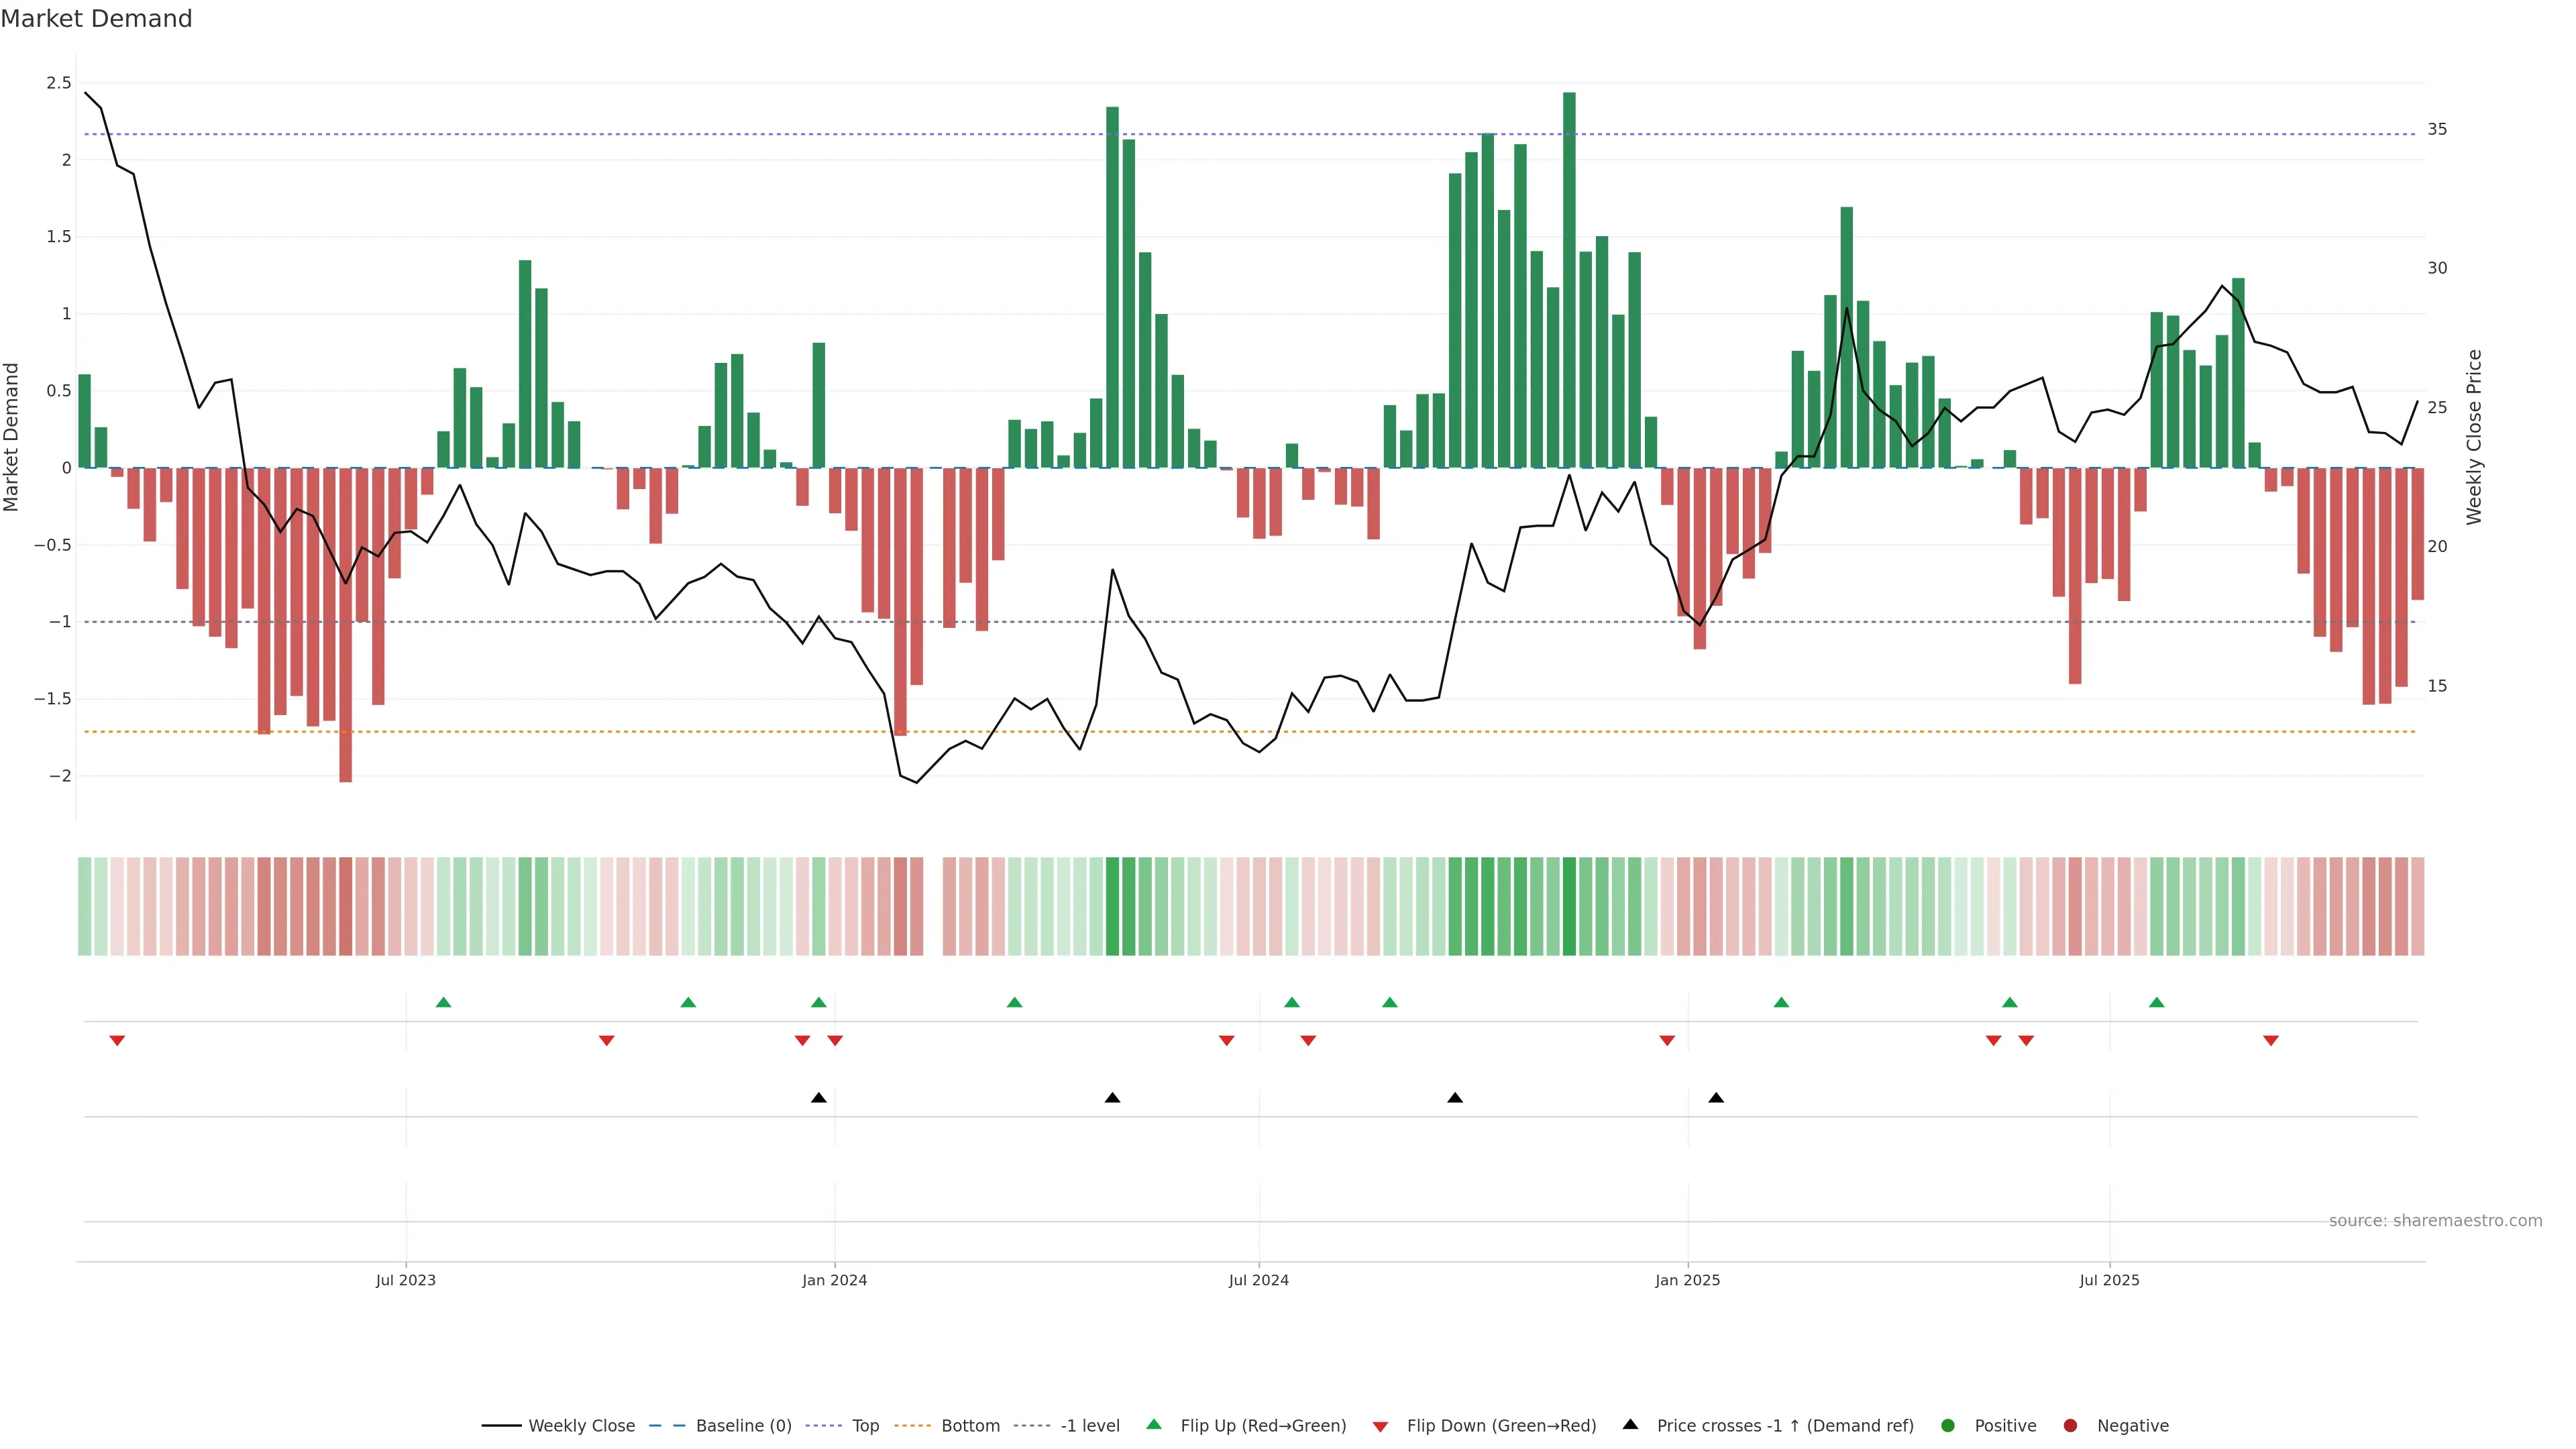Click the red Flip Down legend triangle icon

[1380, 1427]
